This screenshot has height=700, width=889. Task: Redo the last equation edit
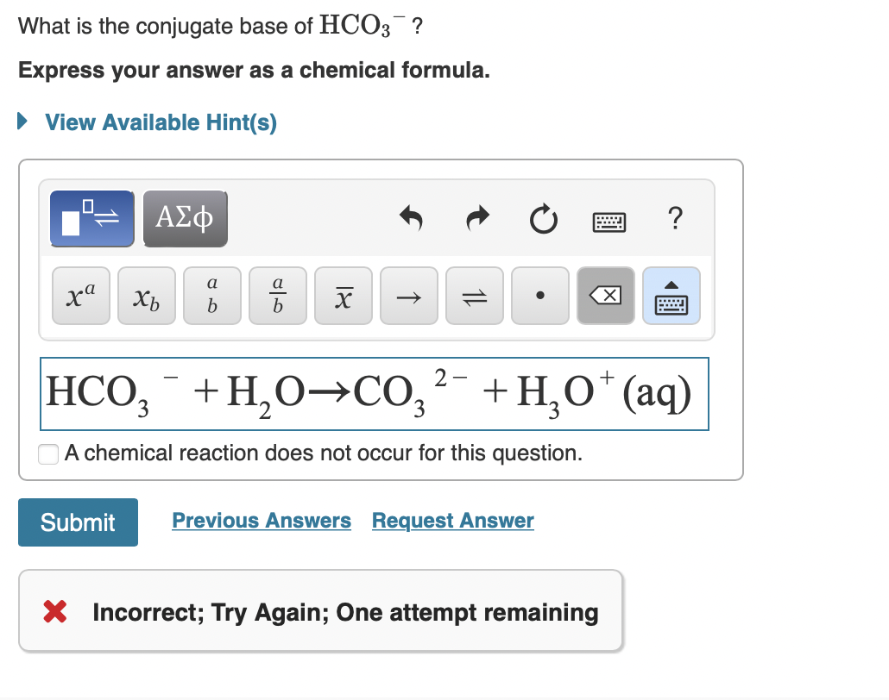(x=477, y=219)
